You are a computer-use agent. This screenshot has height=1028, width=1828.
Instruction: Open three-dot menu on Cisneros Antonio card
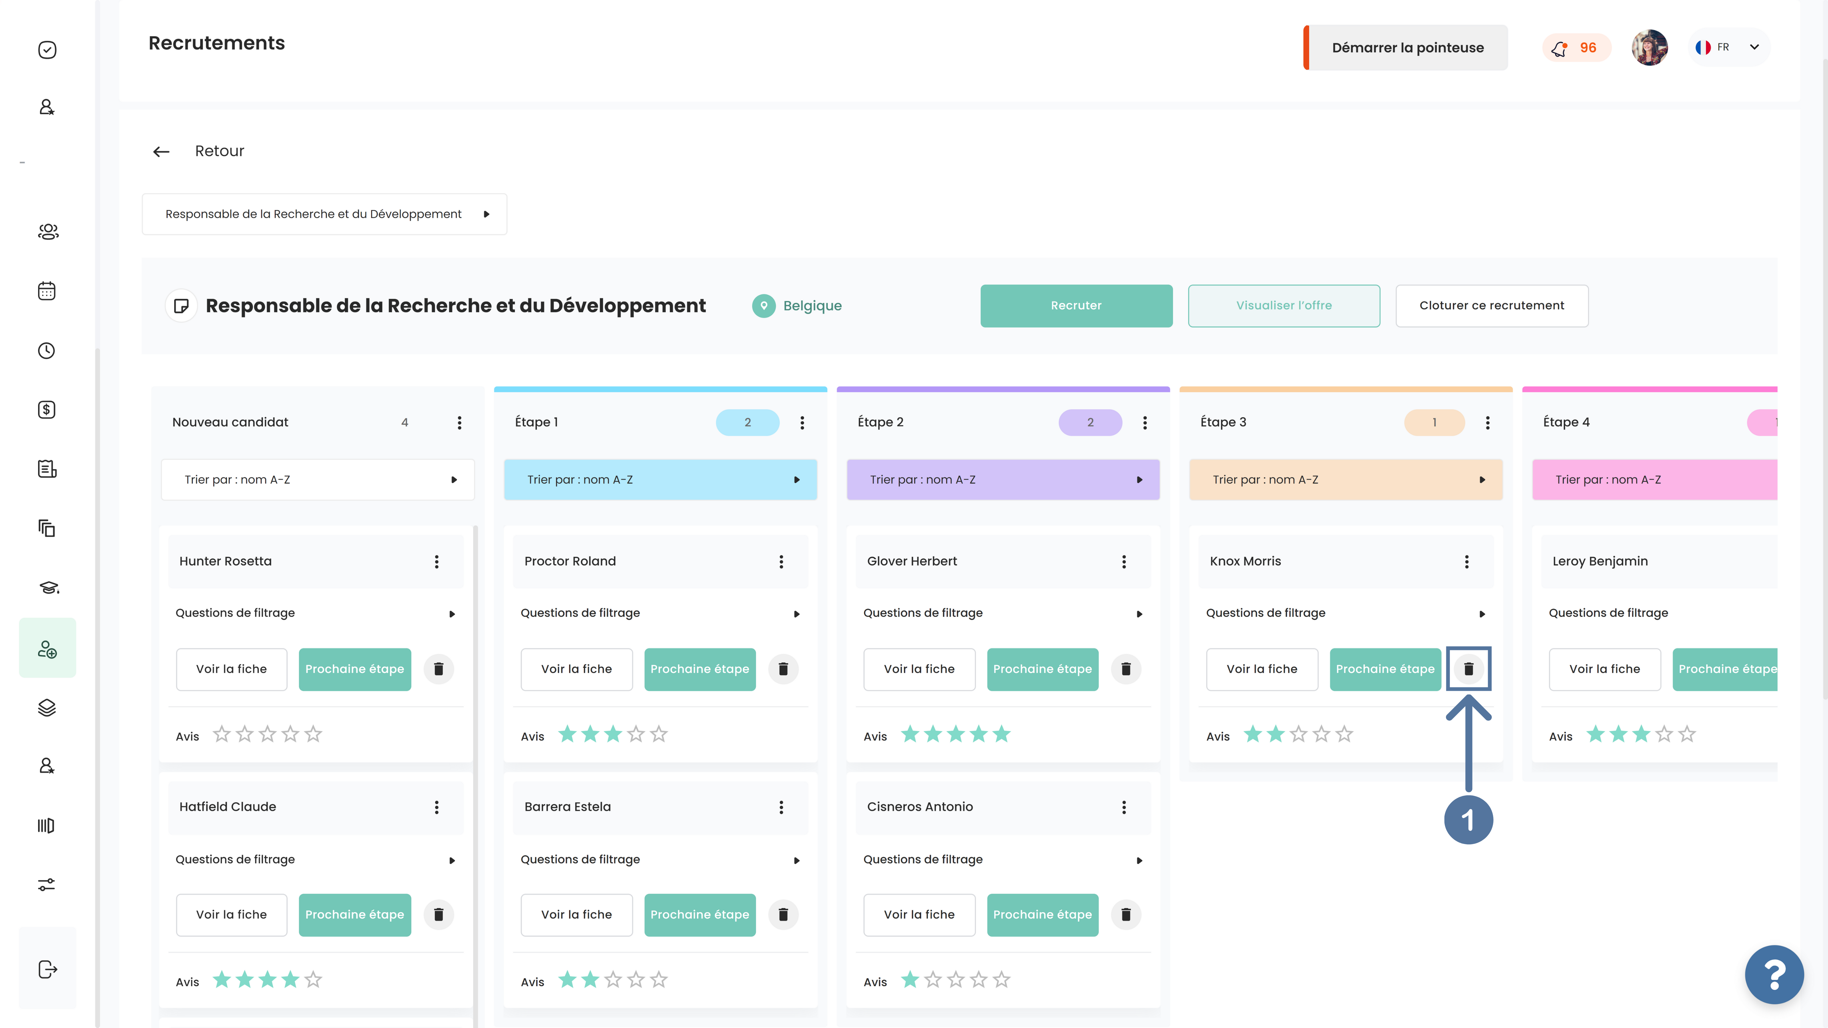(1124, 807)
